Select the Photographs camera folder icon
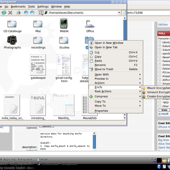This screenshot has width=170, height=170. tap(12, 40)
